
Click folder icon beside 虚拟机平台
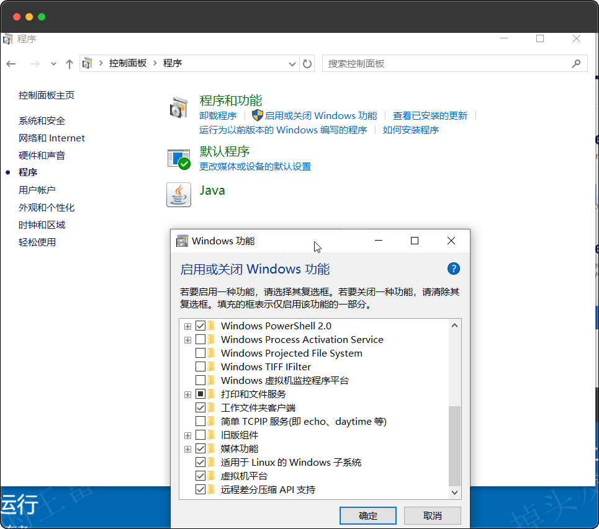pyautogui.click(x=211, y=476)
